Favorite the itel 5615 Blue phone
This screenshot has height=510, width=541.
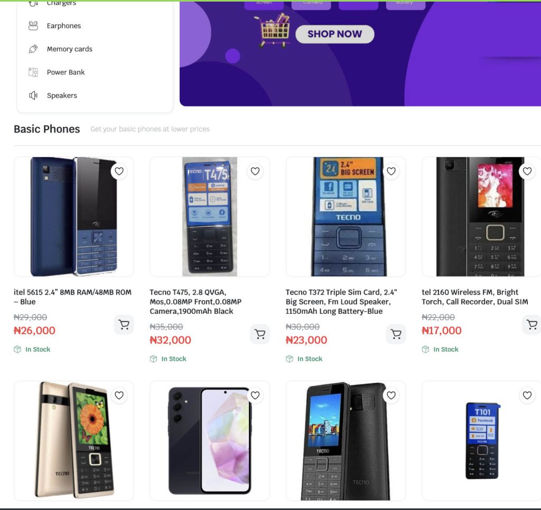click(119, 171)
